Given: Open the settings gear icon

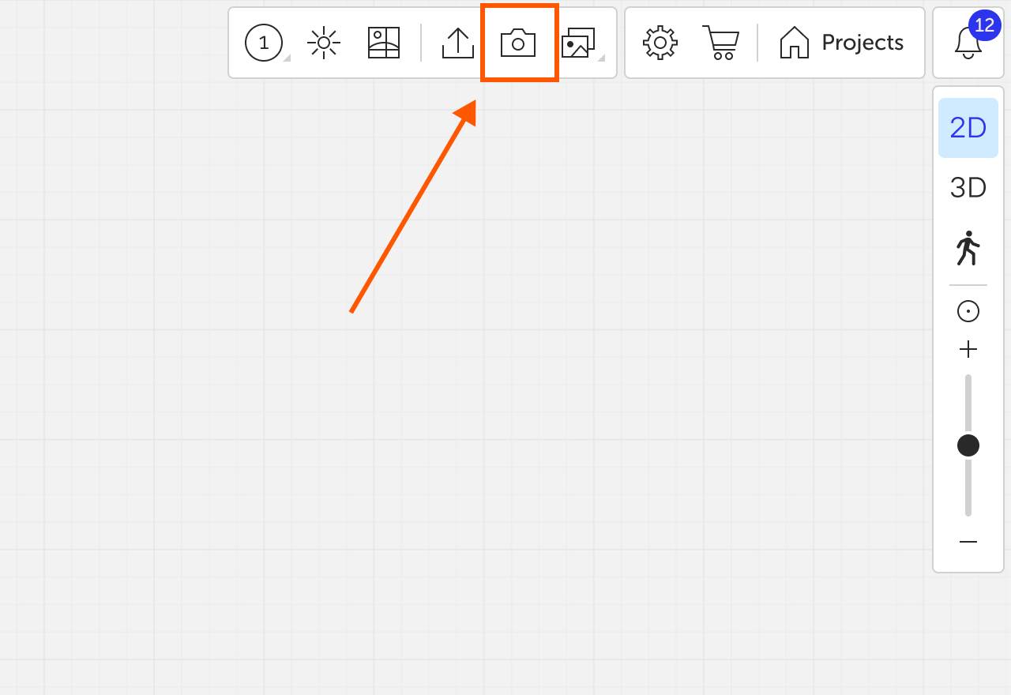Looking at the screenshot, I should (660, 43).
